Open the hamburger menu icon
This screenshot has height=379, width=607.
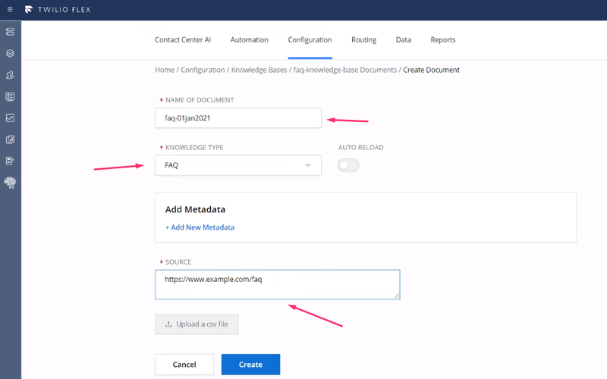point(10,9)
